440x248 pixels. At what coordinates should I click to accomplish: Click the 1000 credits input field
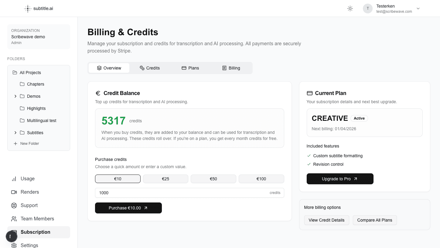[189, 193]
